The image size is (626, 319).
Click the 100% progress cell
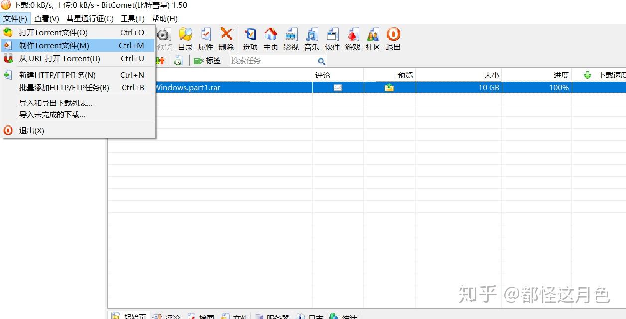(x=537, y=88)
